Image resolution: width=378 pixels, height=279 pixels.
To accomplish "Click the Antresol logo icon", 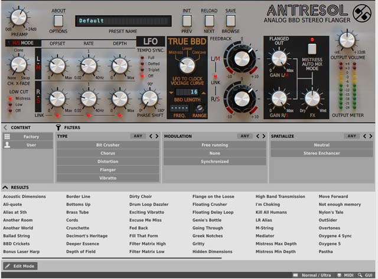I will [360, 14].
